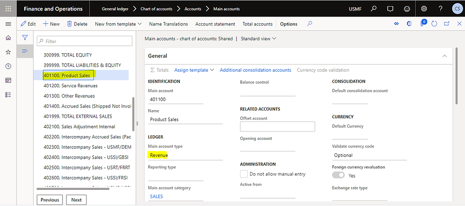Close the Main accounts form
The height and width of the screenshot is (206, 465).
click(459, 24)
